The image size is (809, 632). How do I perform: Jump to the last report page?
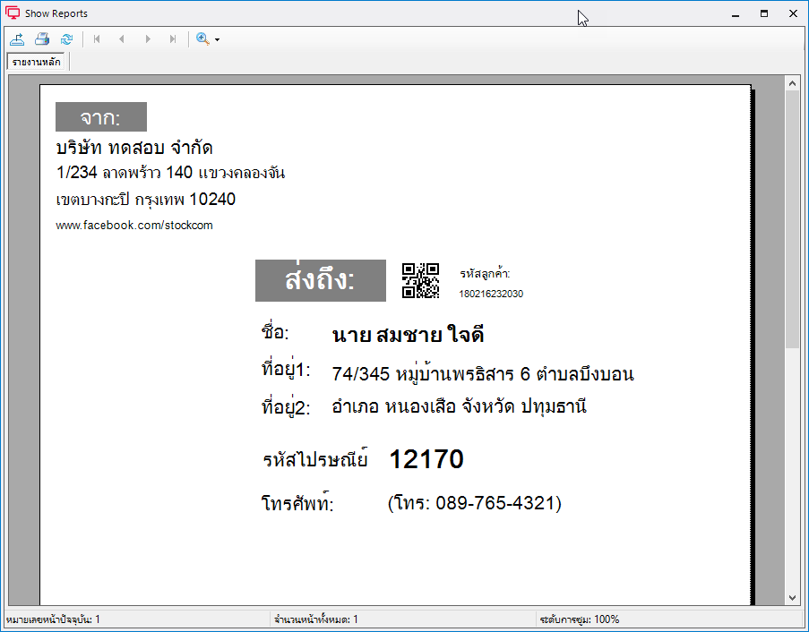tap(173, 39)
